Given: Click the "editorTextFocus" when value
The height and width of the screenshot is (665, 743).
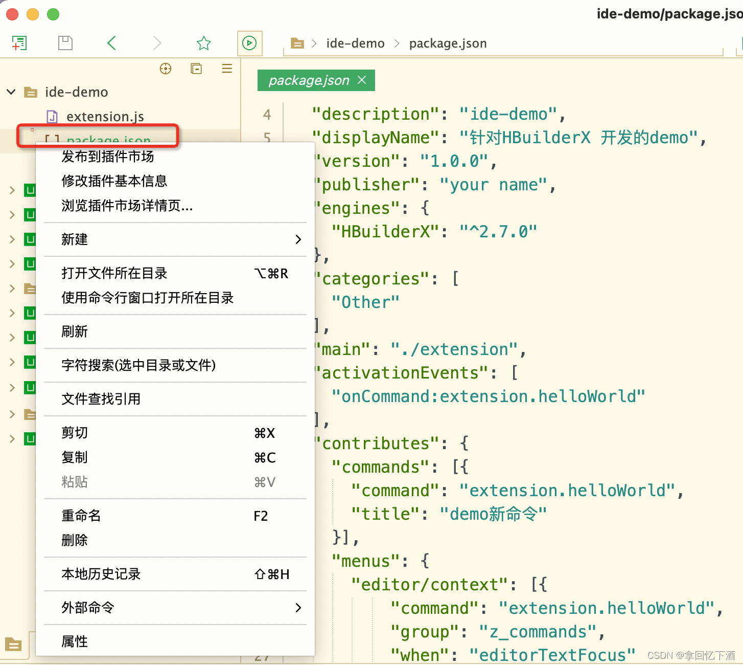Looking at the screenshot, I should 552,655.
